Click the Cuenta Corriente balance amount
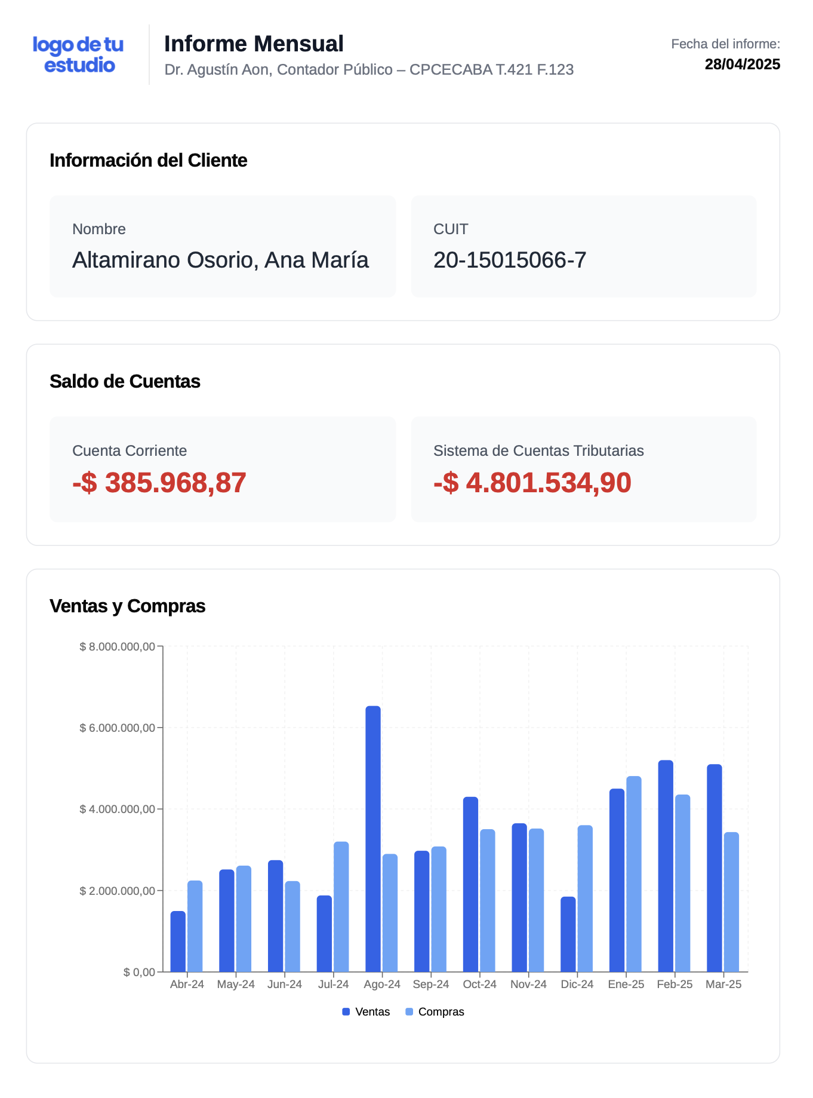 [159, 483]
